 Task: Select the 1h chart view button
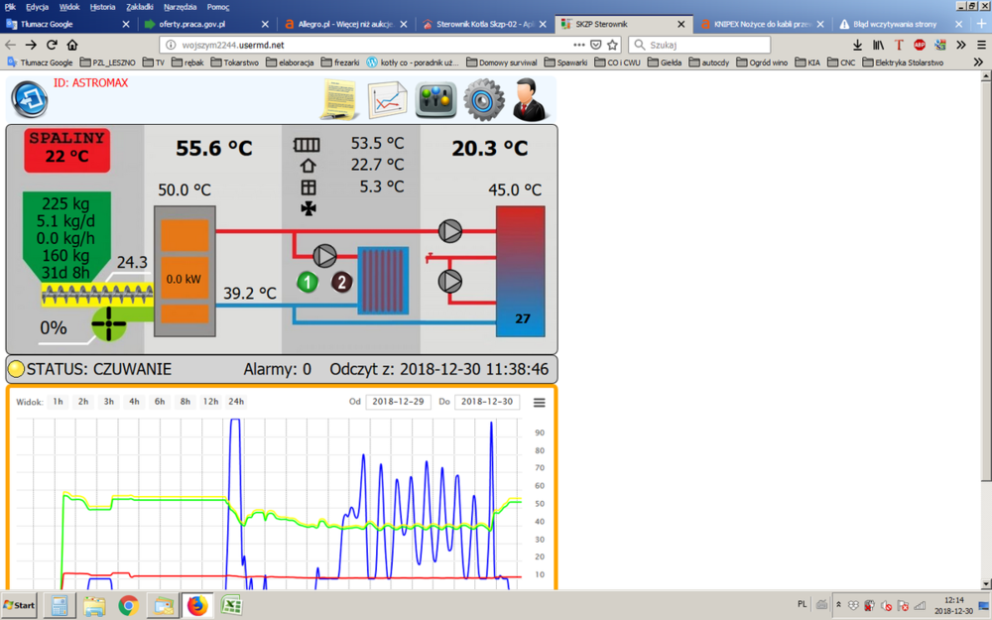pyautogui.click(x=59, y=402)
